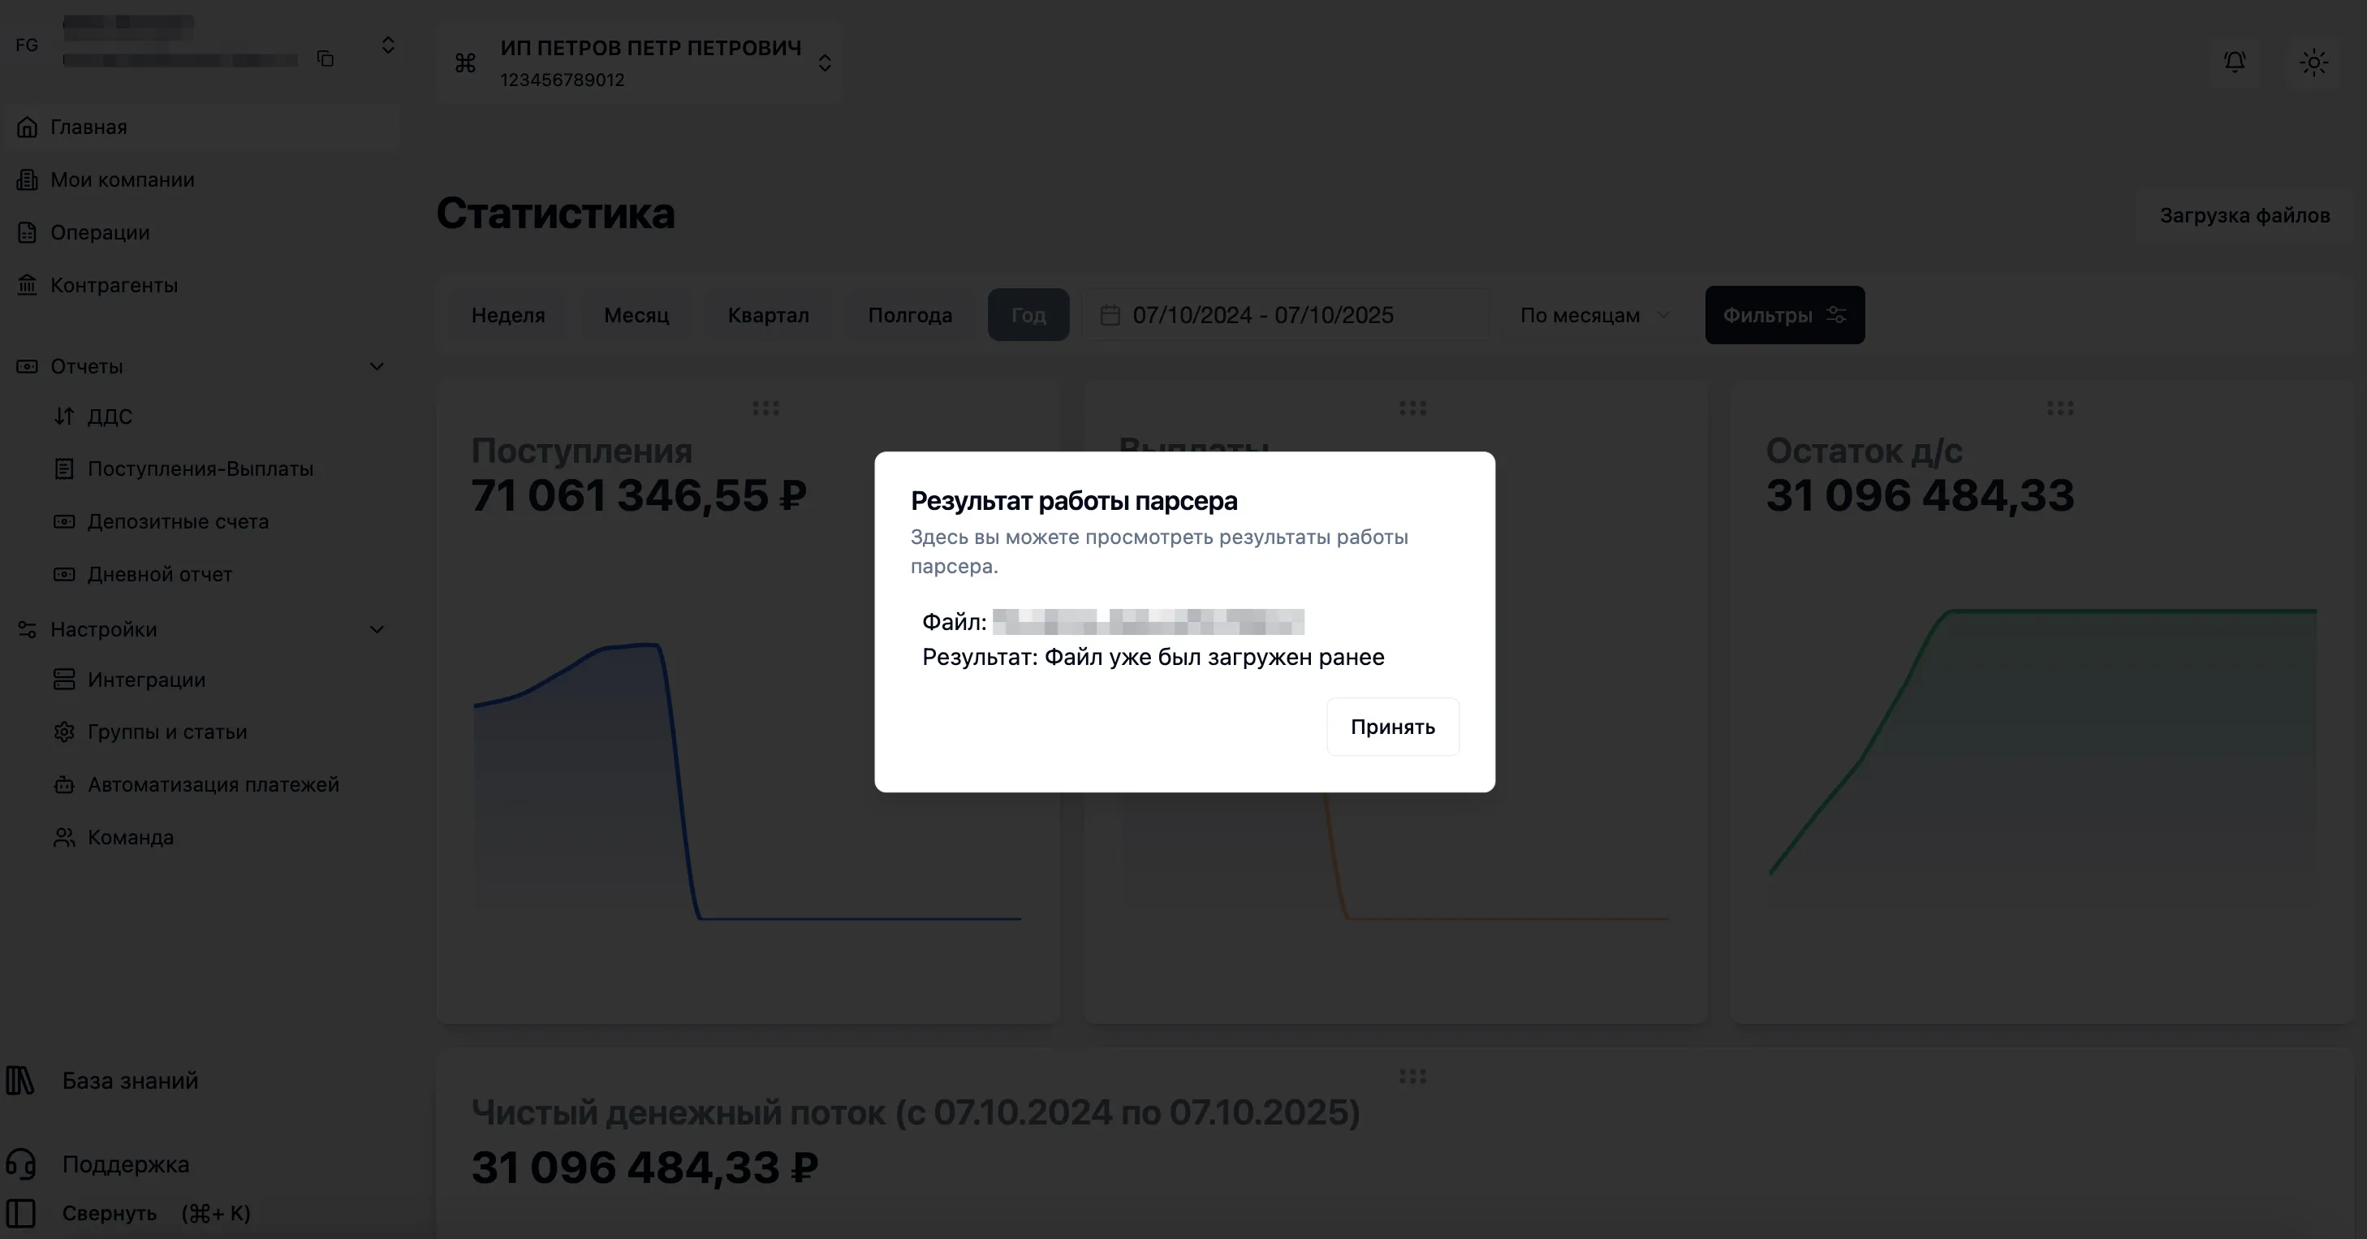This screenshot has height=1239, width=2367.
Task: Grab the drag handle on Выплаты card
Action: coord(1412,407)
